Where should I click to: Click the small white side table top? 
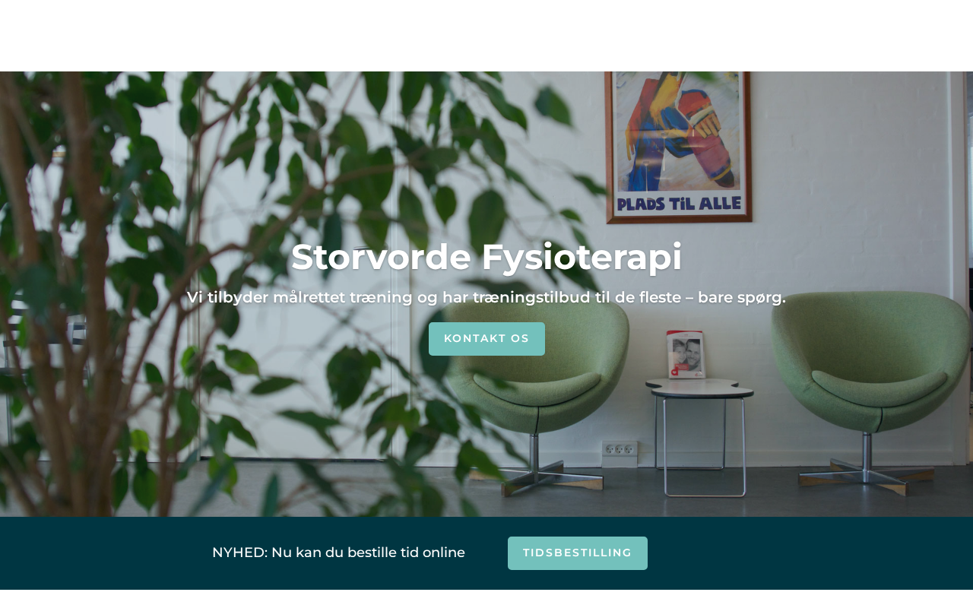click(x=699, y=388)
